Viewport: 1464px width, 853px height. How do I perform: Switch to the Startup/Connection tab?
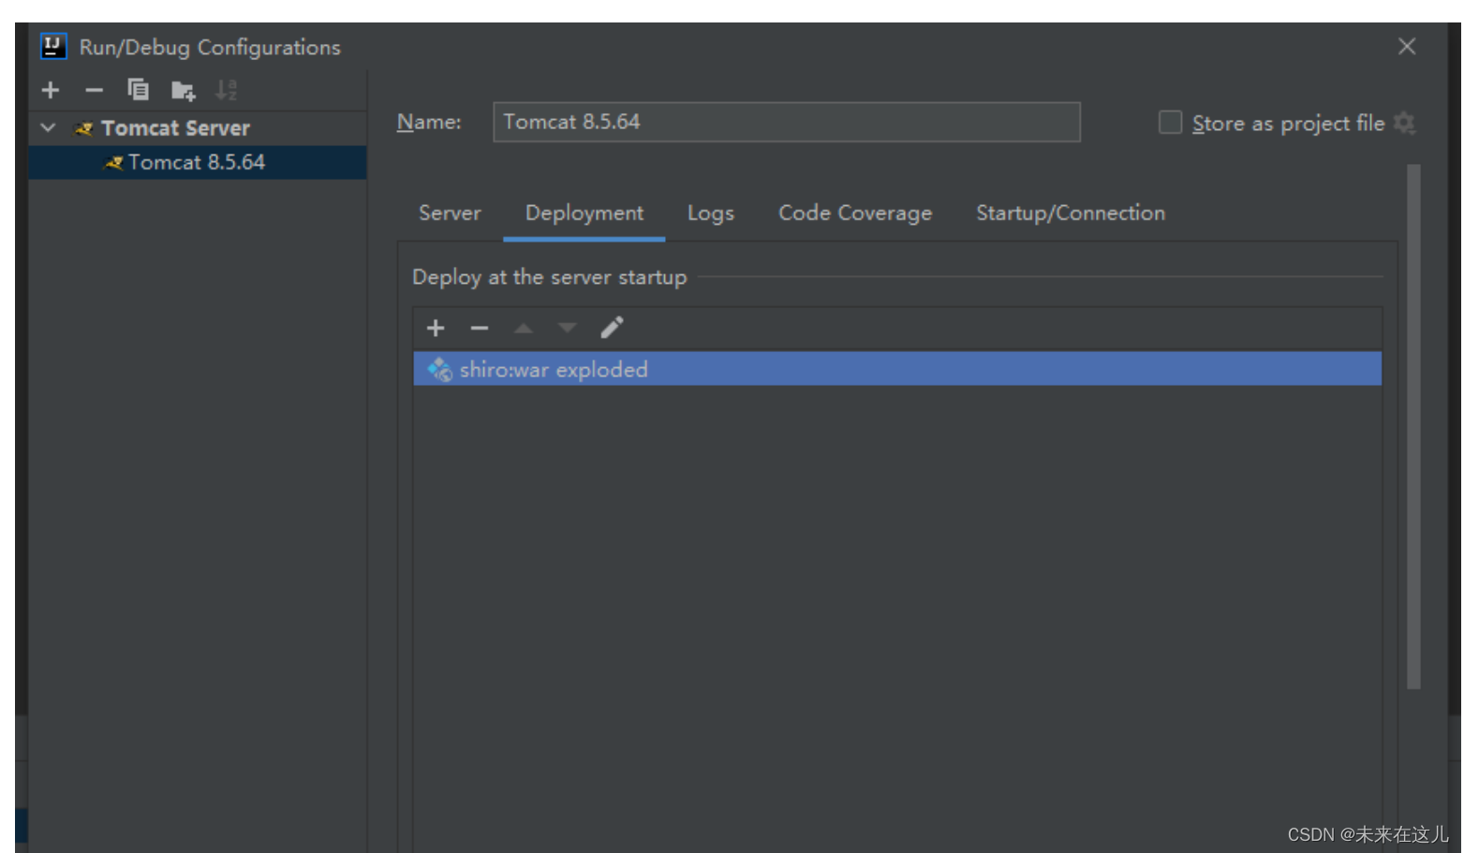tap(1071, 213)
